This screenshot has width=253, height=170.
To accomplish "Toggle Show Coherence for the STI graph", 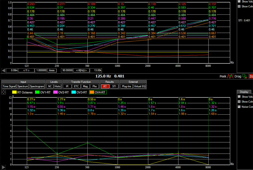I will 239,6.
